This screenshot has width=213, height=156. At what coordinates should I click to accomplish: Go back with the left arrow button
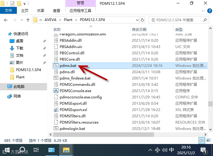tap(6, 20)
